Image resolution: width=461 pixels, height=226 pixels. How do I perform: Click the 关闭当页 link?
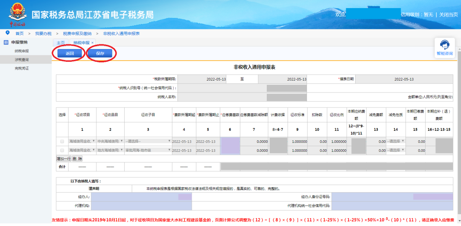point(448,14)
